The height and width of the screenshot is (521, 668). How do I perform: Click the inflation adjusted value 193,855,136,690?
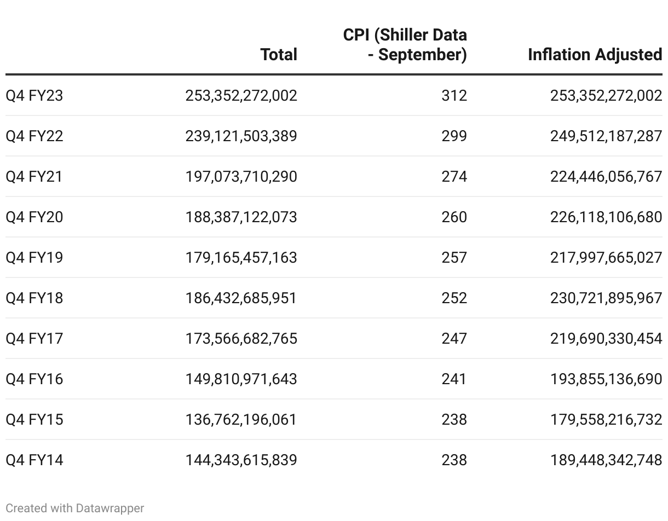606,379
